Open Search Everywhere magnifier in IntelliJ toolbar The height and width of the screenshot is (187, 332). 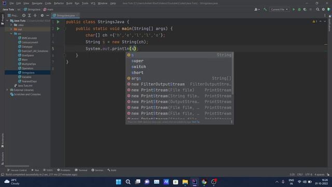[317, 9]
